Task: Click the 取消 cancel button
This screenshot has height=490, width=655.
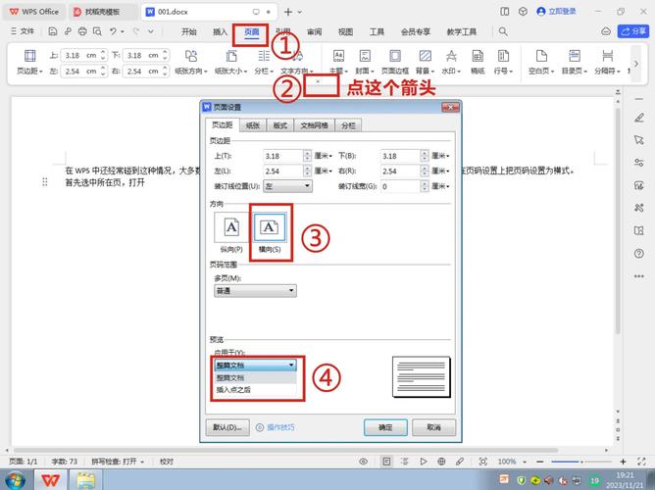Action: (x=433, y=427)
